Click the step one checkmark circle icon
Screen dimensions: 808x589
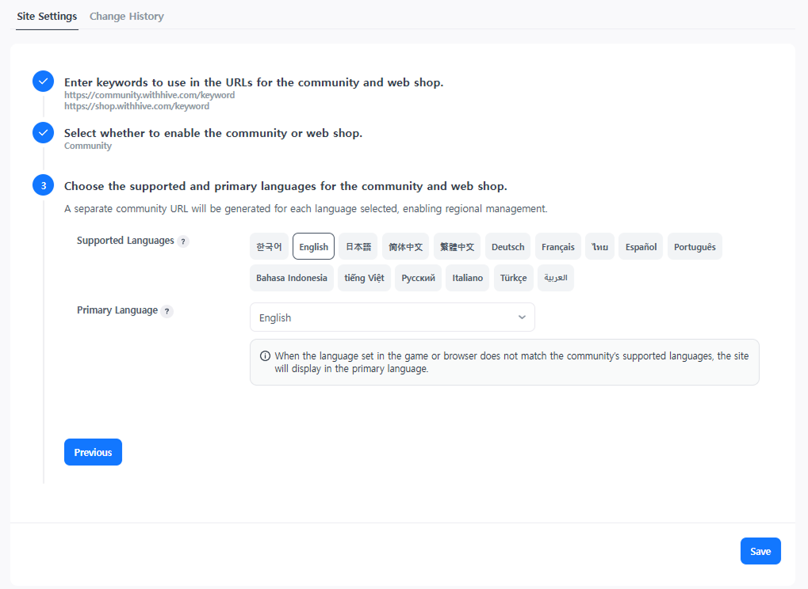(44, 82)
